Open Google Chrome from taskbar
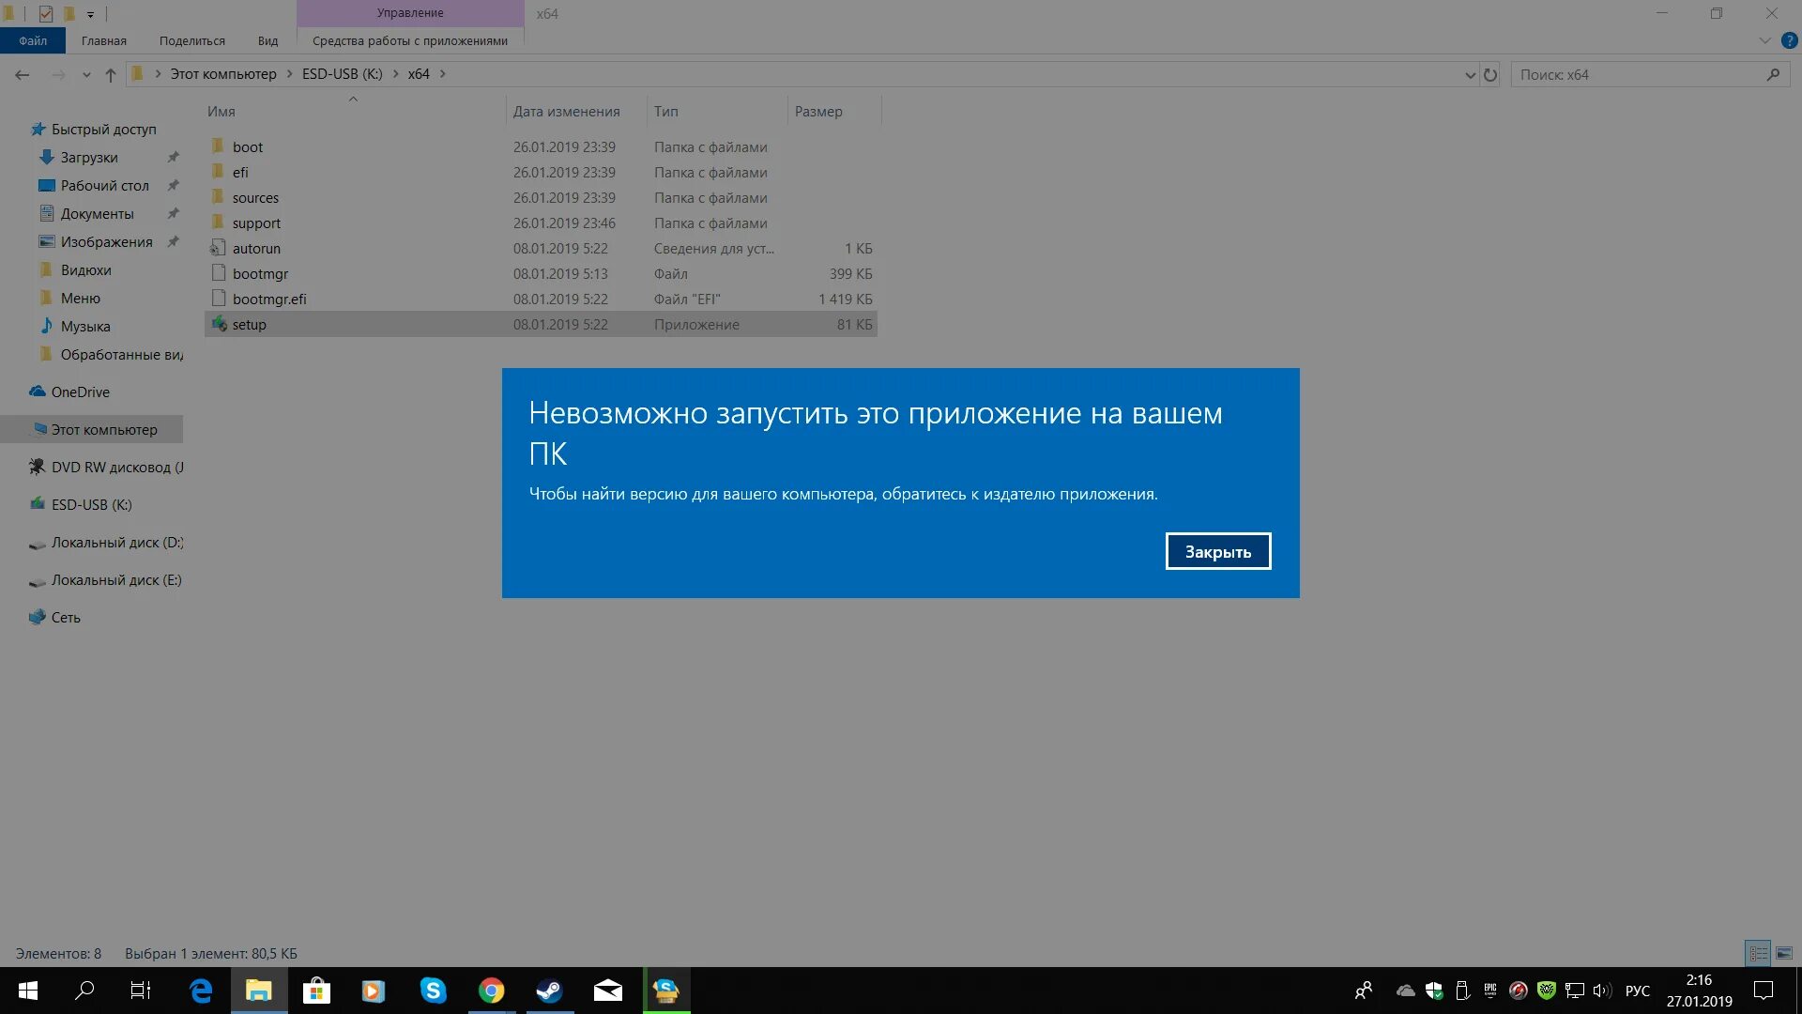Screen dimensions: 1802x1014 coord(491,991)
